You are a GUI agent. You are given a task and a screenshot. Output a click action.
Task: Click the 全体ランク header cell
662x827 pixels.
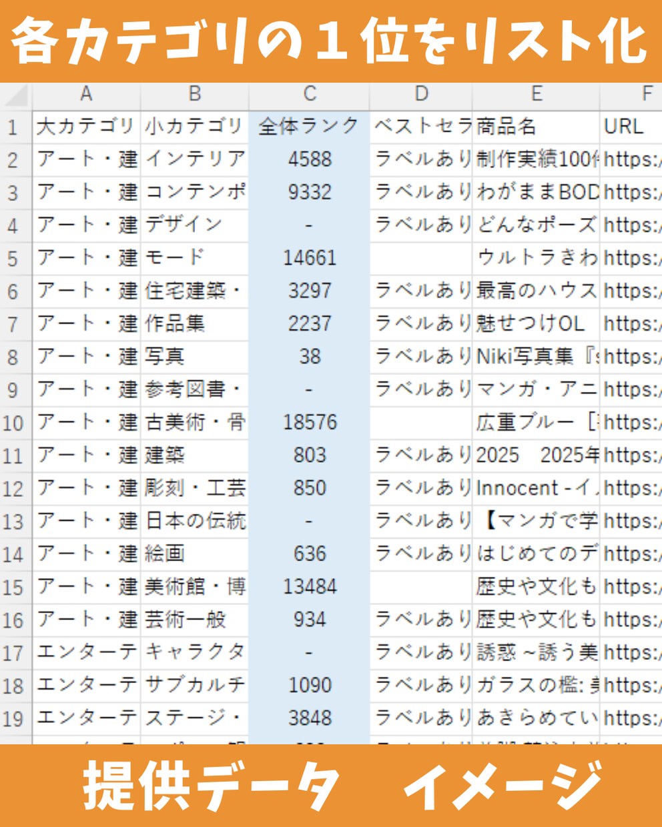pos(309,127)
